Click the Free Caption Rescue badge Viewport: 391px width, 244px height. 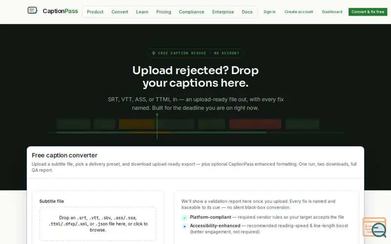click(195, 53)
